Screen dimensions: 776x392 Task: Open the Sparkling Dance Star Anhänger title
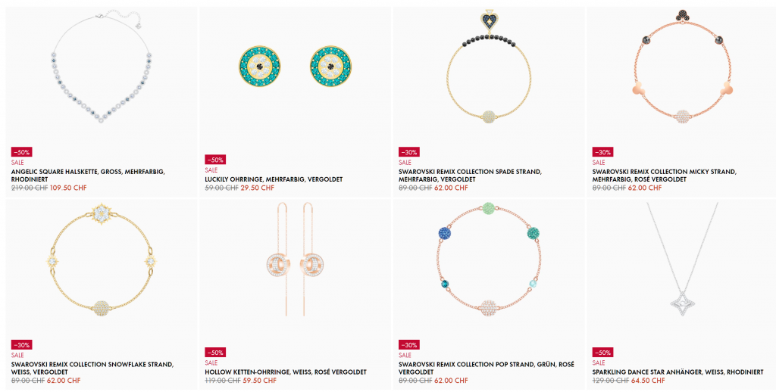(x=677, y=372)
